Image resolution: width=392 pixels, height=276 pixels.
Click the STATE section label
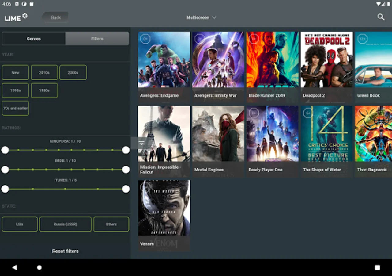9,206
